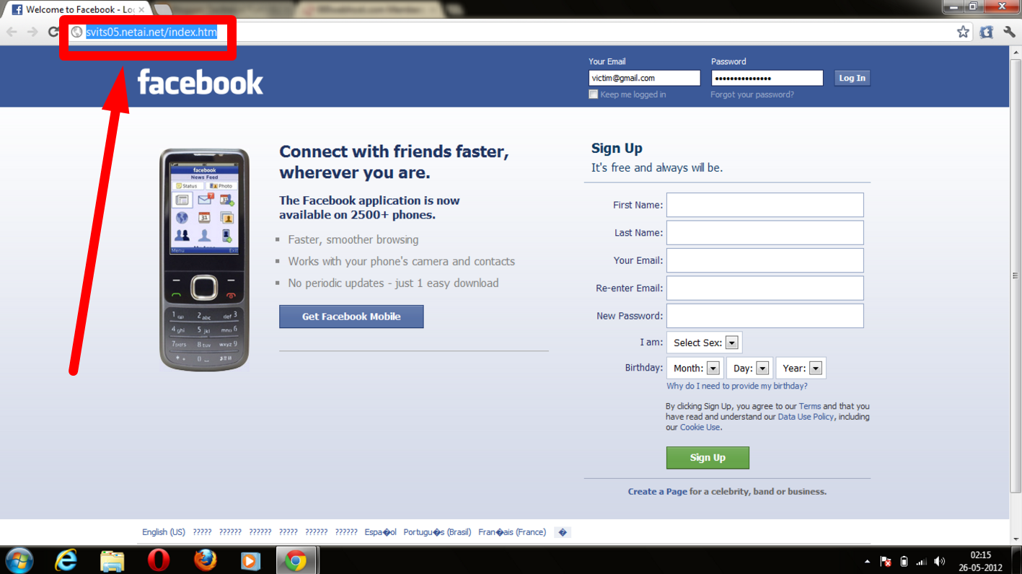The image size is (1022, 574).
Task: Click Get Facebook Mobile button
Action: coord(351,316)
